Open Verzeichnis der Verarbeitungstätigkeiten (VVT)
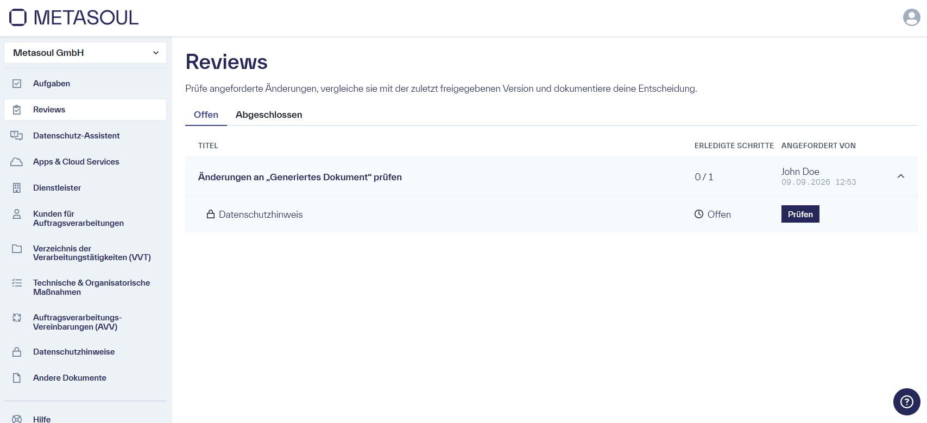The image size is (927, 423). (85, 253)
